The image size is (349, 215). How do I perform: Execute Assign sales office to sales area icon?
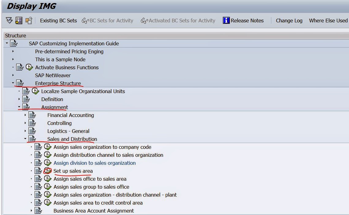(x=48, y=179)
